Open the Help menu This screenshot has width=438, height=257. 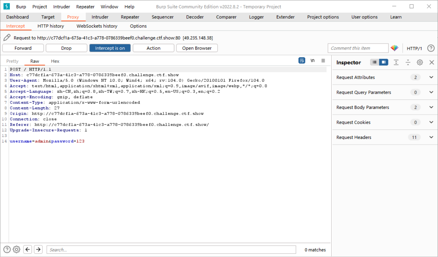point(129,7)
